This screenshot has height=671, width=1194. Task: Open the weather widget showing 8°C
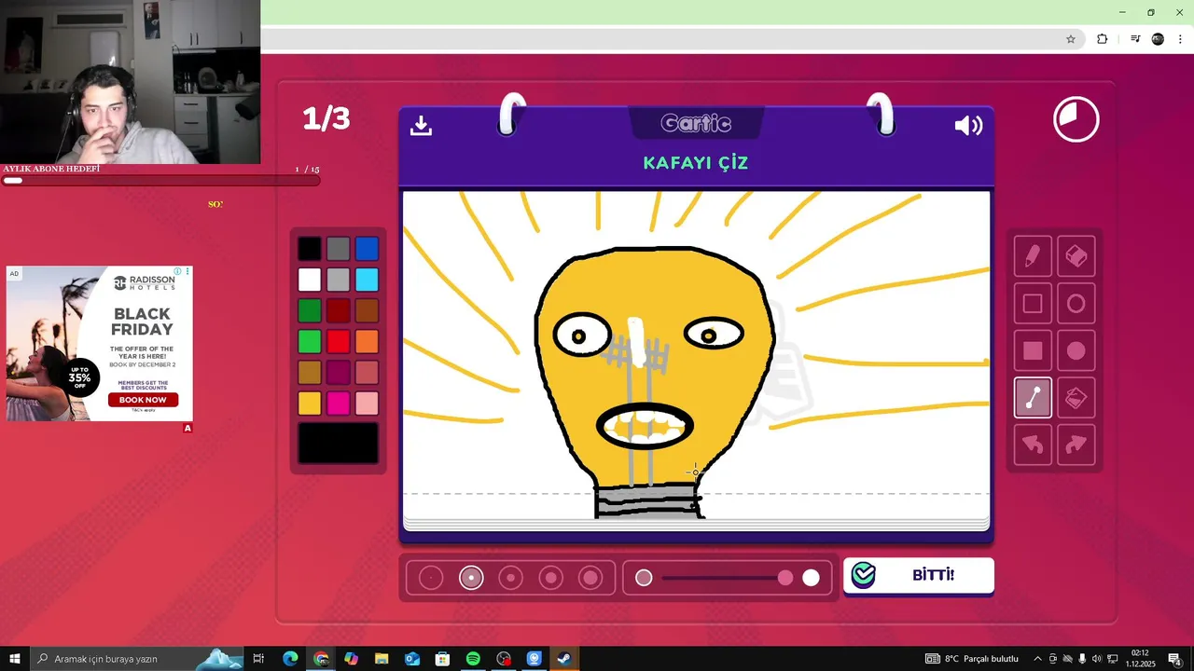tap(972, 659)
